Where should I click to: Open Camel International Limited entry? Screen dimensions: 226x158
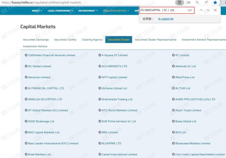click(x=119, y=154)
